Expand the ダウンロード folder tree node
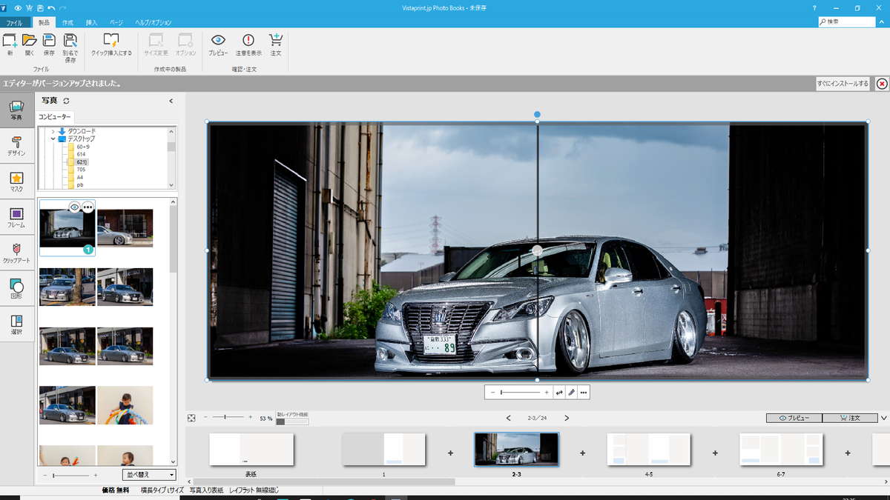Viewport: 890px width, 500px height. pos(53,131)
